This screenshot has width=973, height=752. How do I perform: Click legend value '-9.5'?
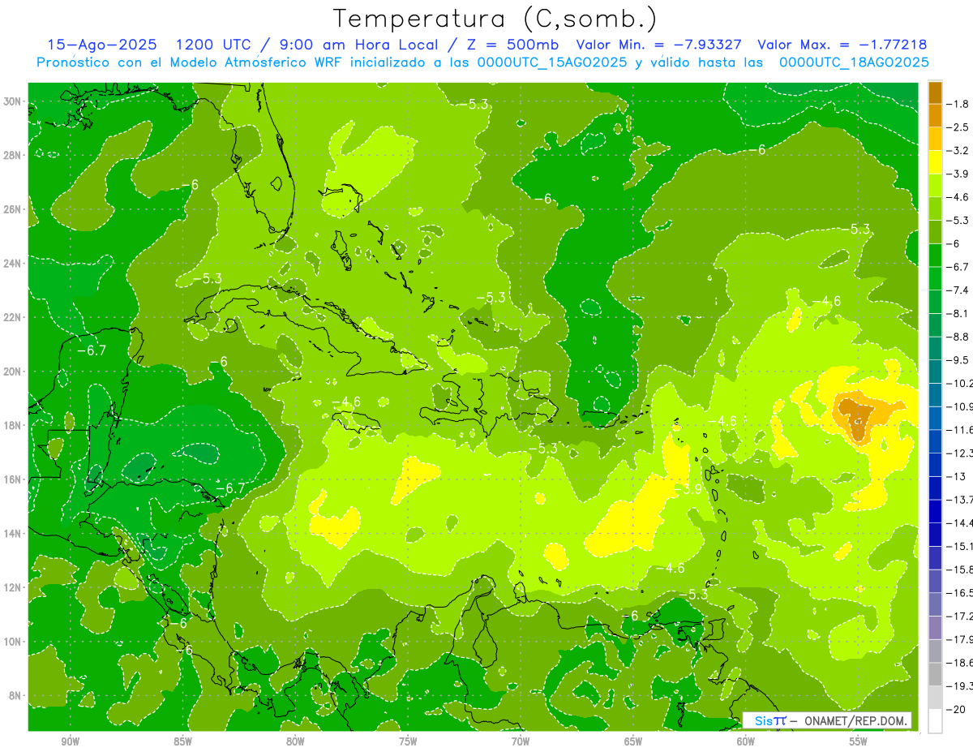pos(958,360)
